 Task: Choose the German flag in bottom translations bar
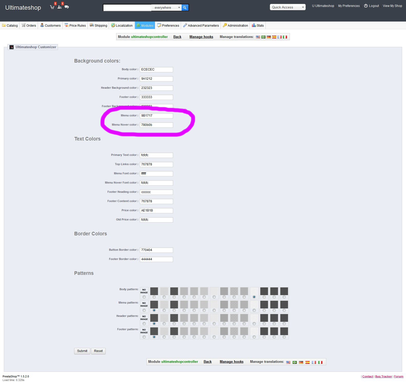pyautogui.click(x=301, y=362)
